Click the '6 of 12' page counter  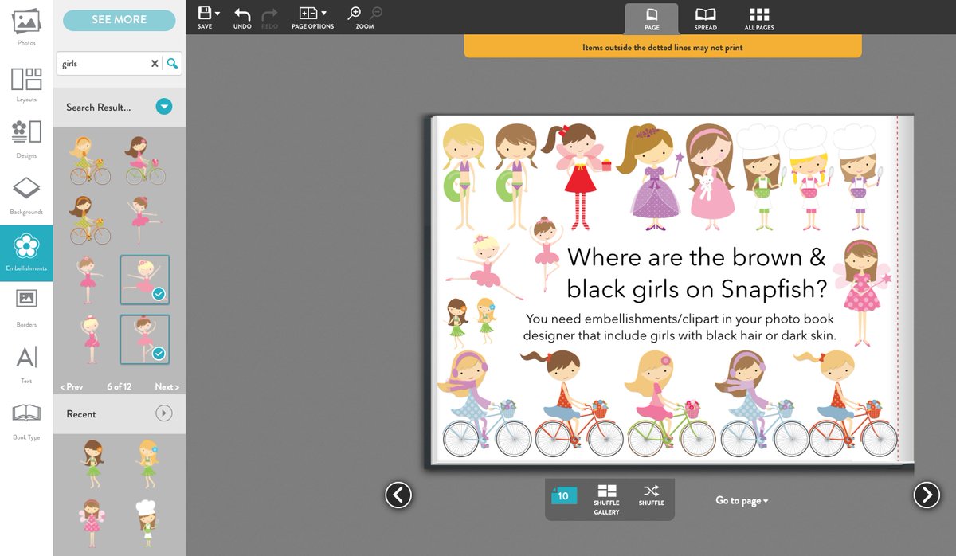coord(119,386)
